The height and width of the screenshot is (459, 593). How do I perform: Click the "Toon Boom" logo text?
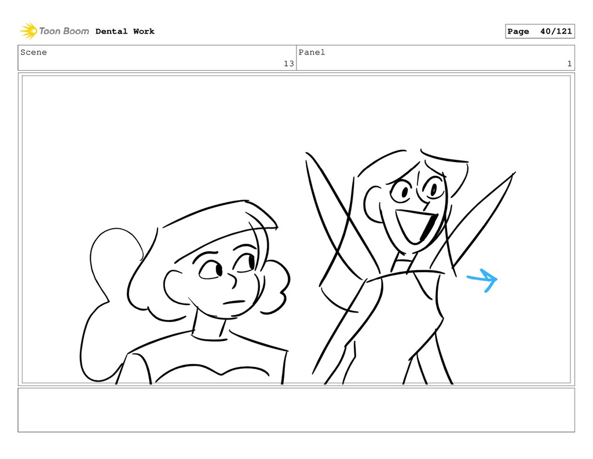click(x=64, y=31)
